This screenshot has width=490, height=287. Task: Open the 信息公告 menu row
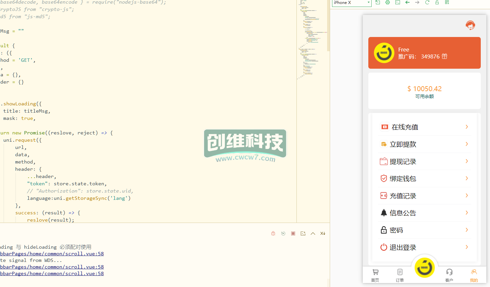click(x=424, y=213)
